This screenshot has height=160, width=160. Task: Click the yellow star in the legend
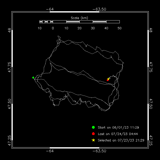[x=93, y=140]
